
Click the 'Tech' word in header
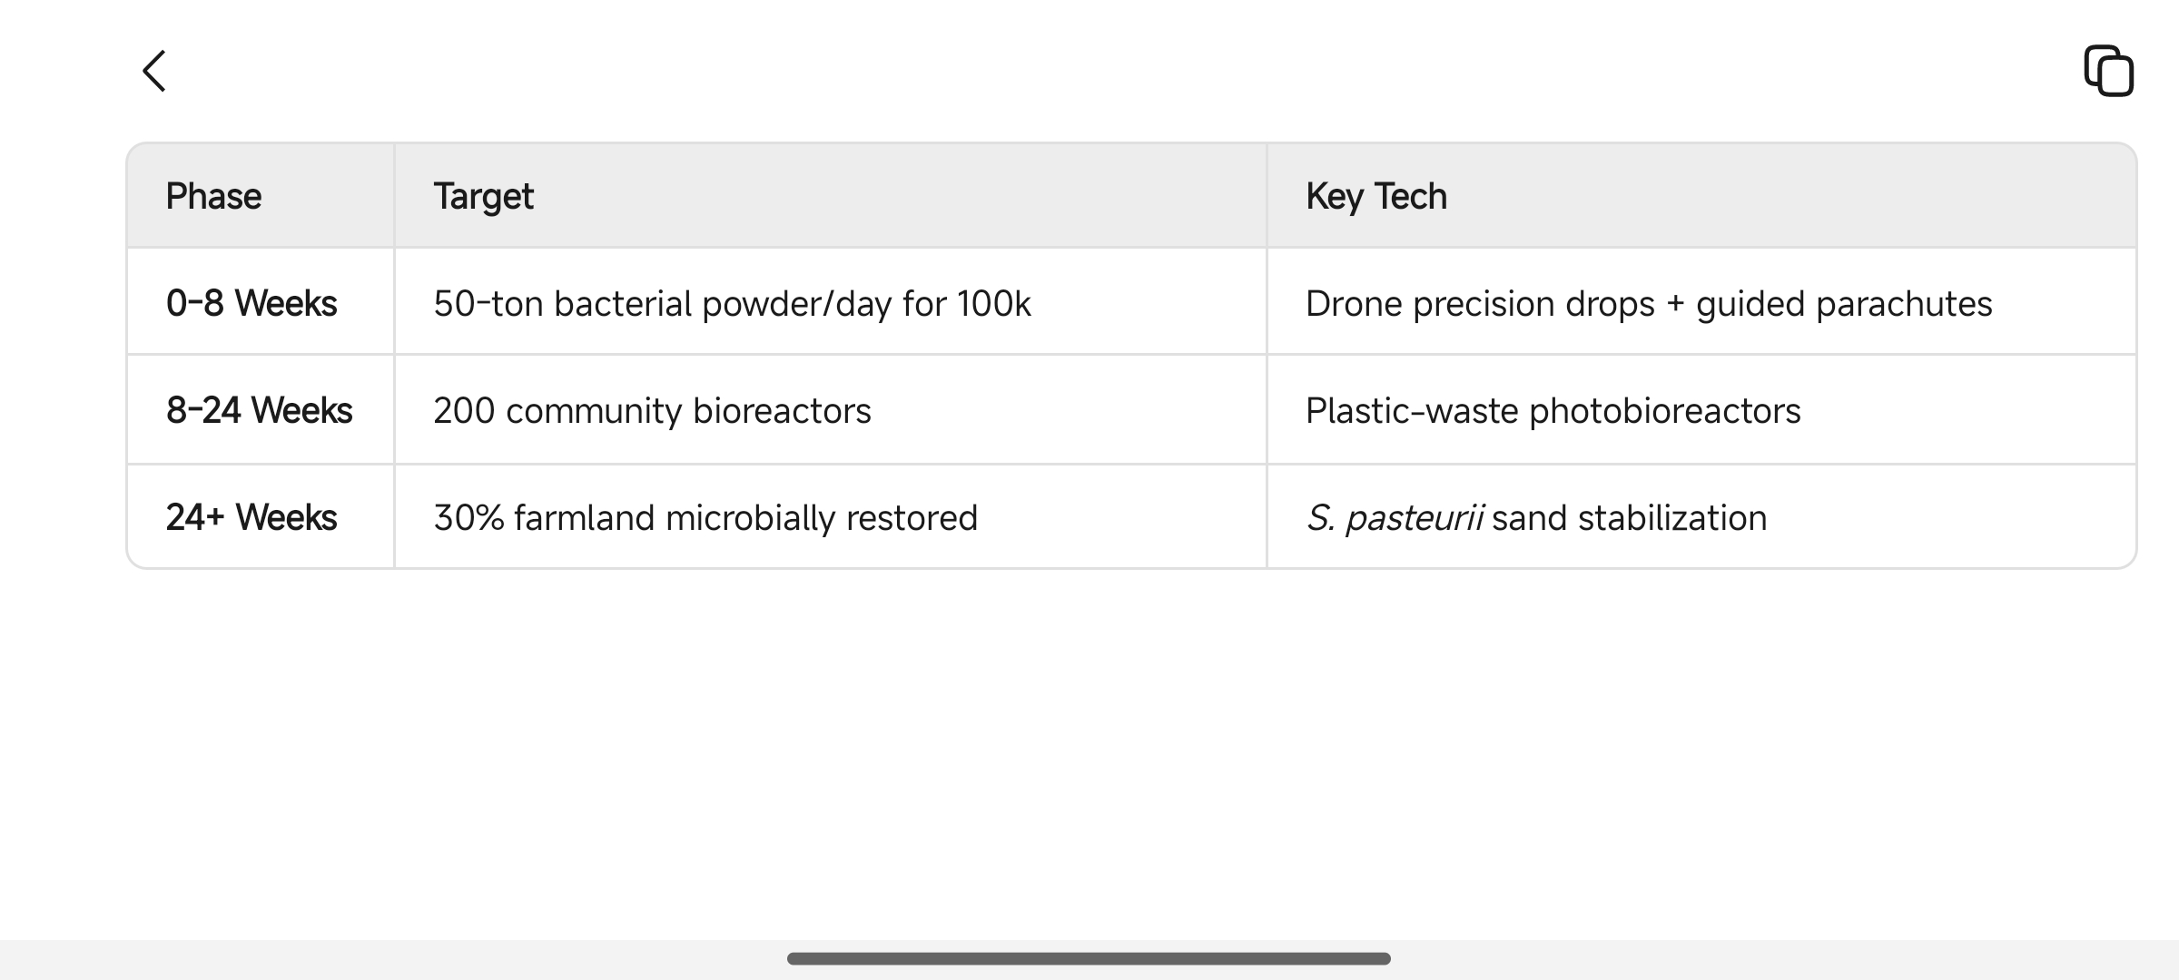pyautogui.click(x=1410, y=196)
